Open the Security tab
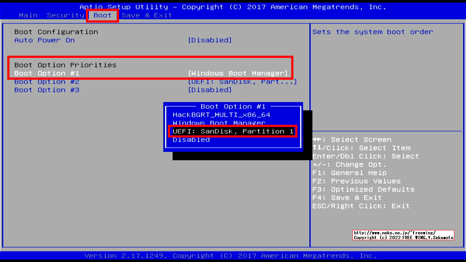Image resolution: width=466 pixels, height=262 pixels. point(66,15)
